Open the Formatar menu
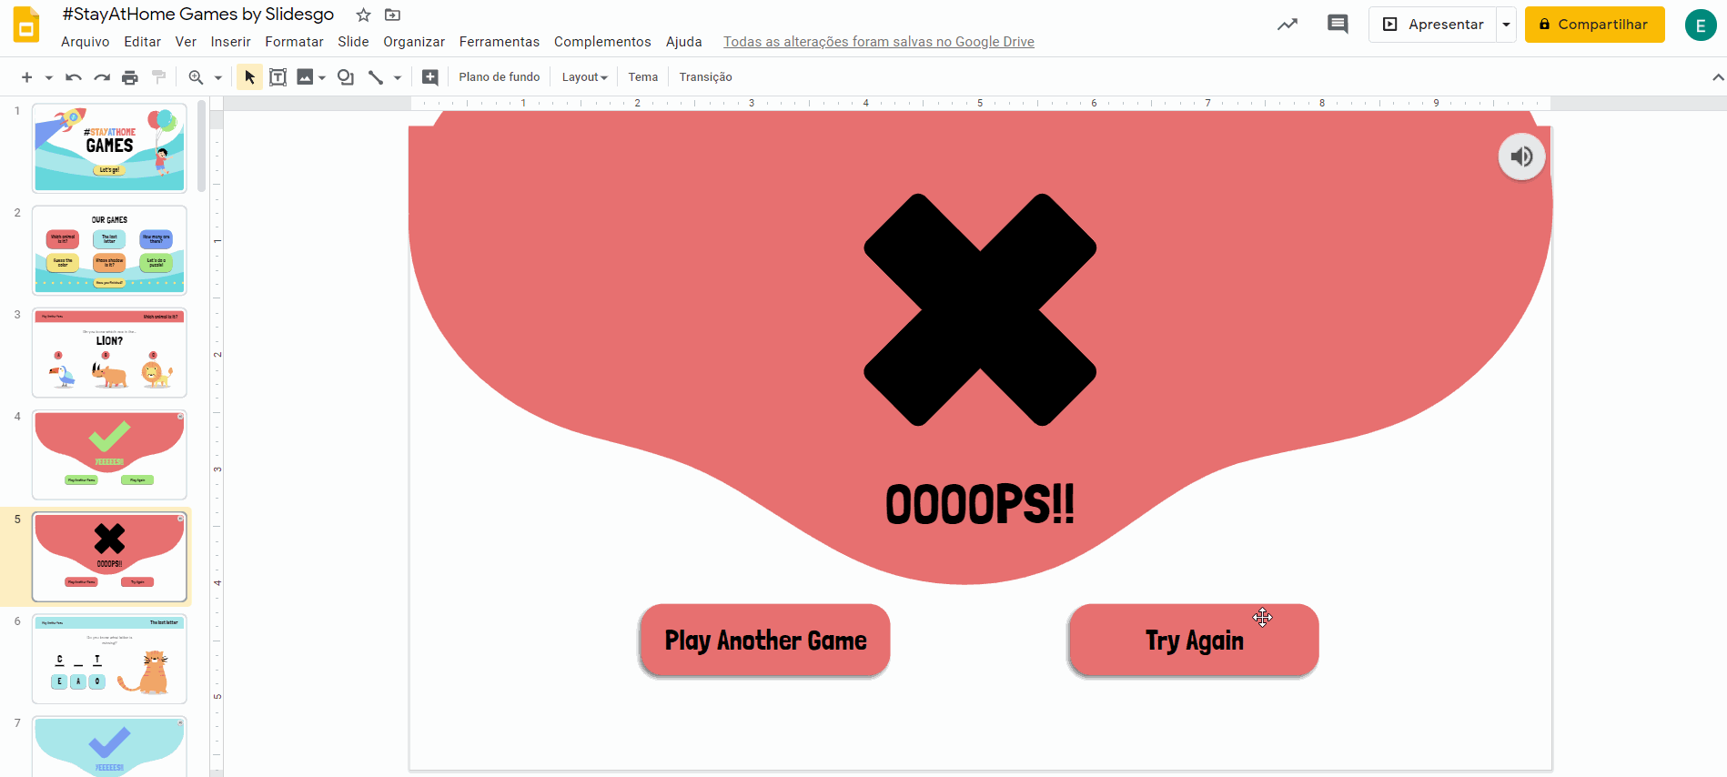This screenshot has width=1727, height=777. [294, 42]
